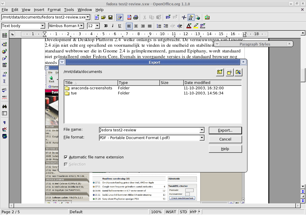Apply justified paragraph alignment
306x215 pixels.
(x=150, y=26)
